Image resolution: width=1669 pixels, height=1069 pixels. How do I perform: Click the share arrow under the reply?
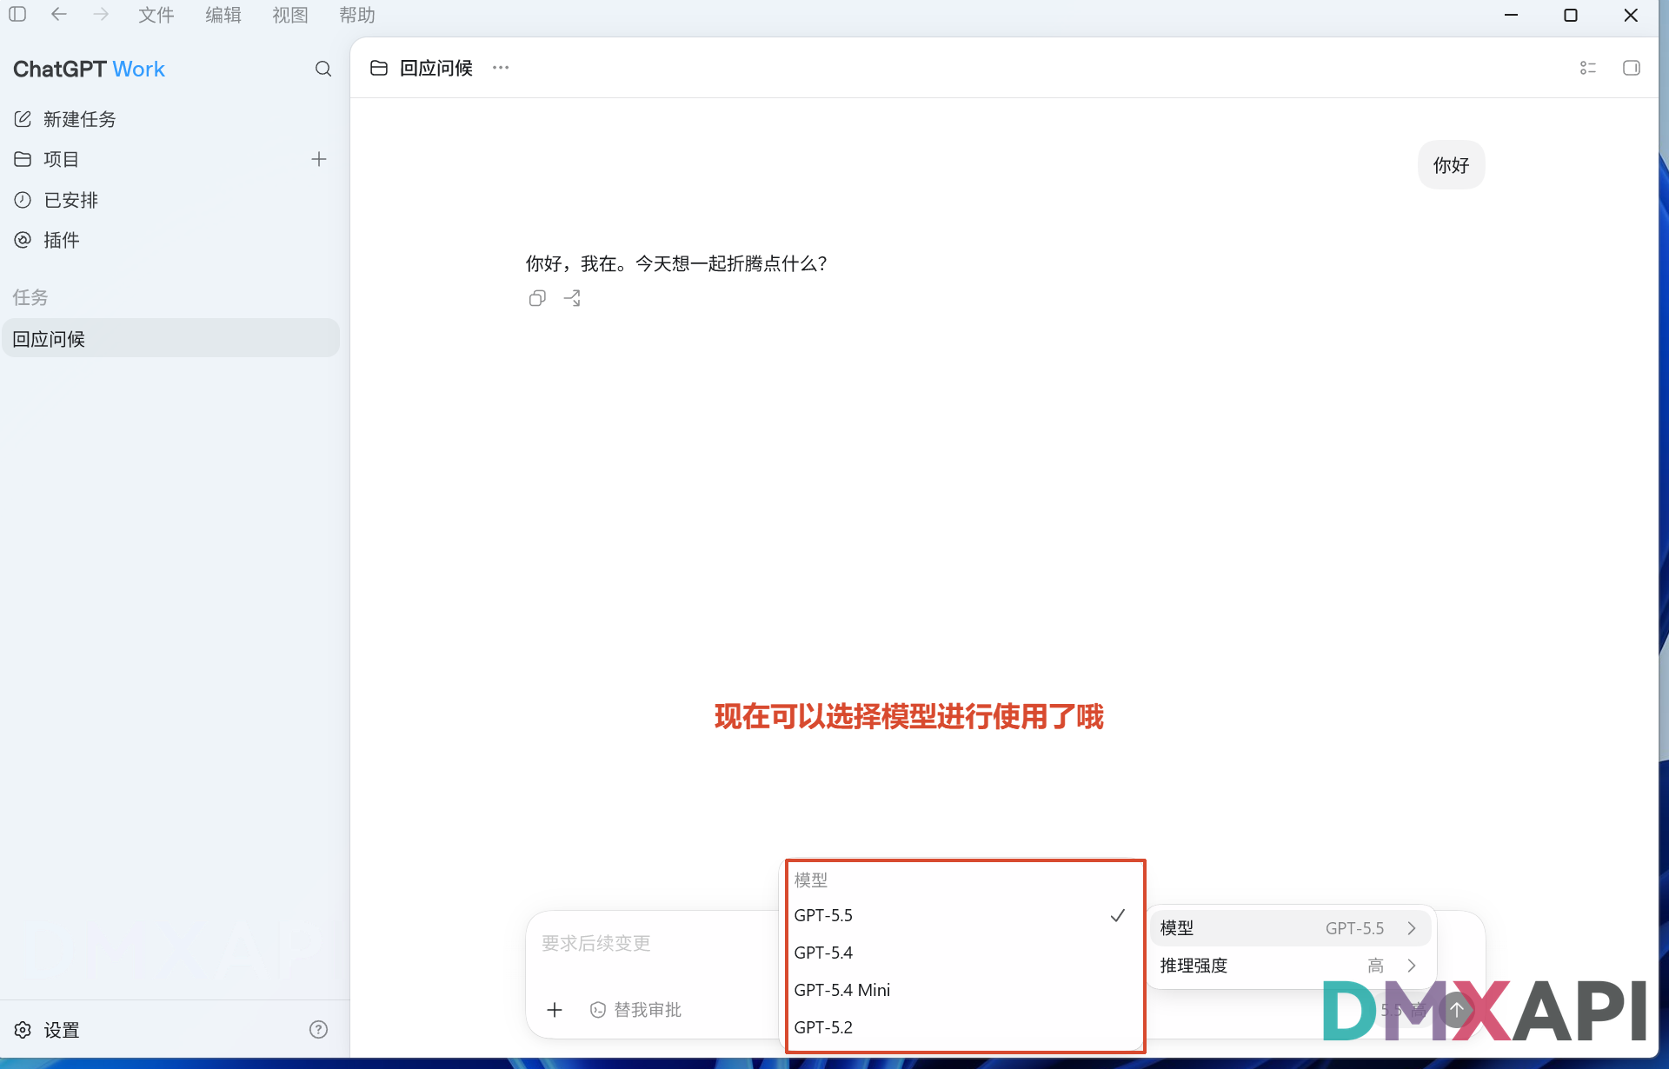[572, 298]
